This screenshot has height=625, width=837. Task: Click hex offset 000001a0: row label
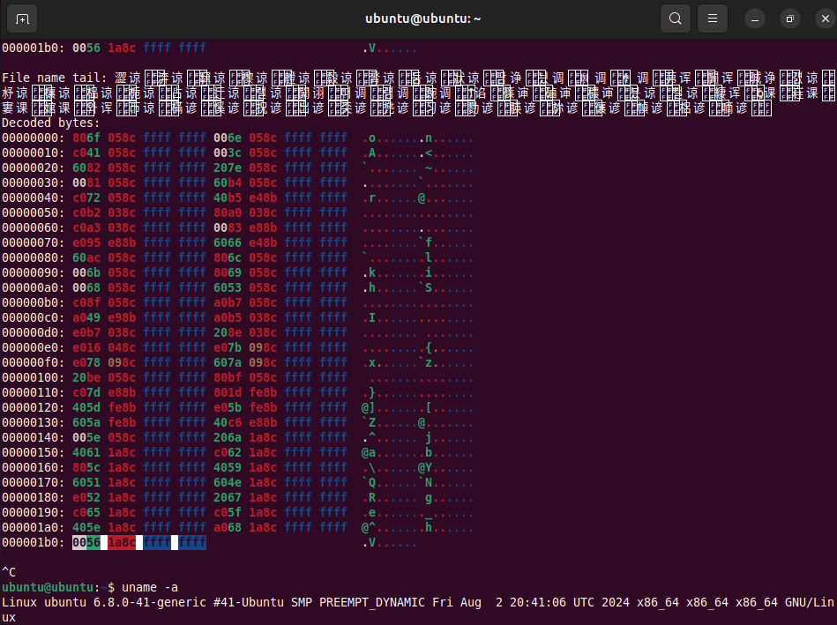pos(34,527)
